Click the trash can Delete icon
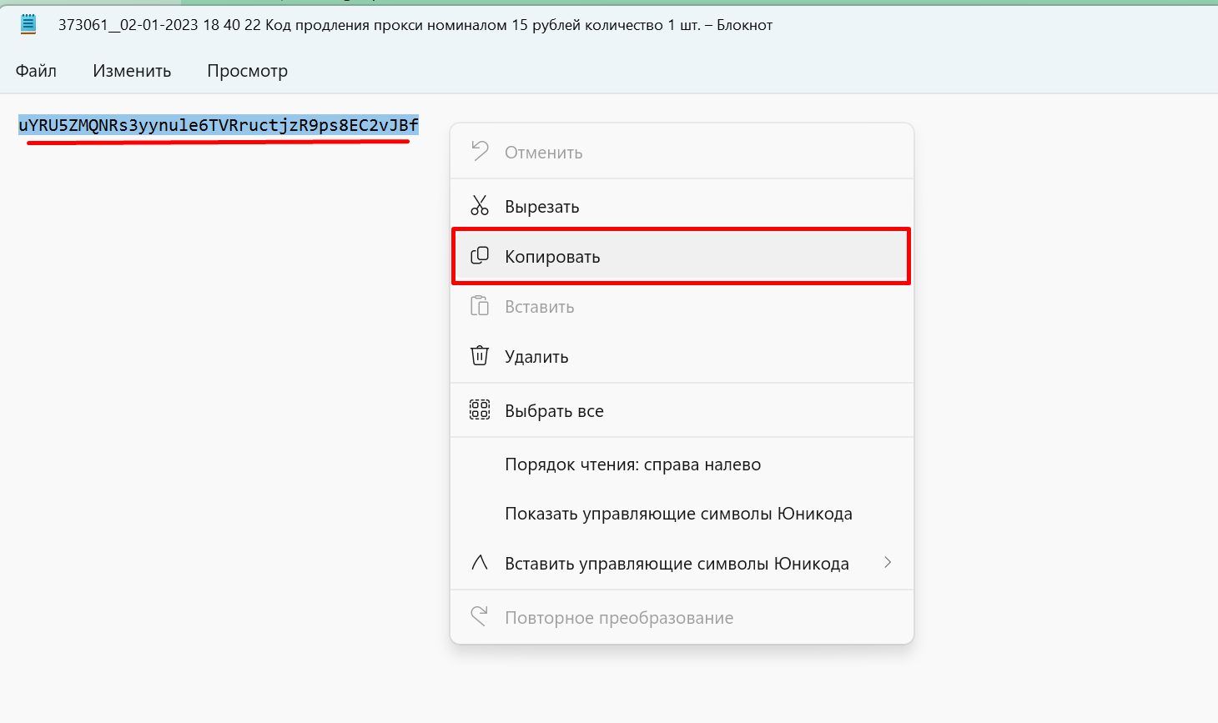Screen dimensions: 1218x723 click(x=480, y=356)
